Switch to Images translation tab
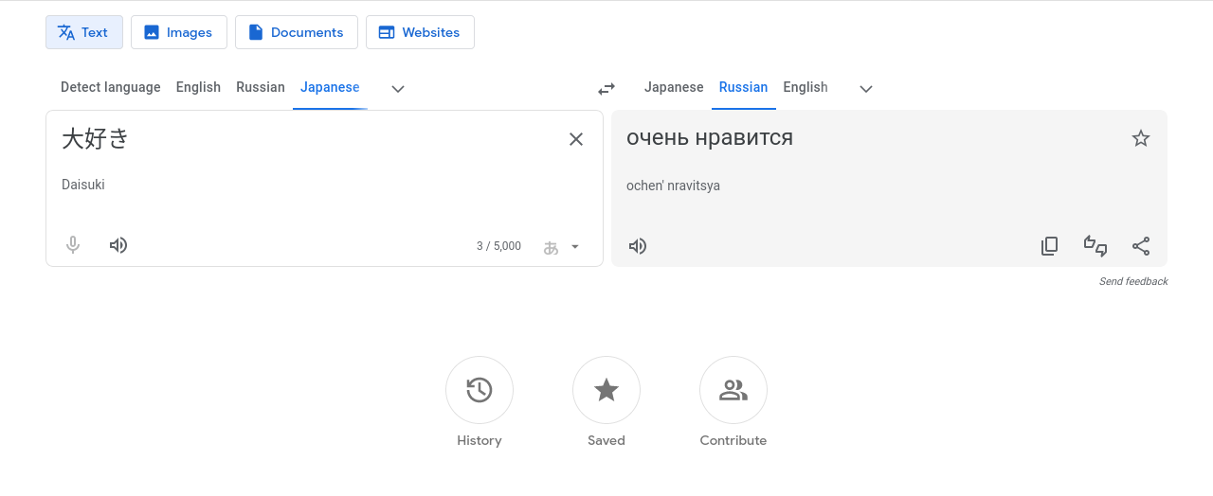The image size is (1213, 496). pyautogui.click(x=179, y=32)
